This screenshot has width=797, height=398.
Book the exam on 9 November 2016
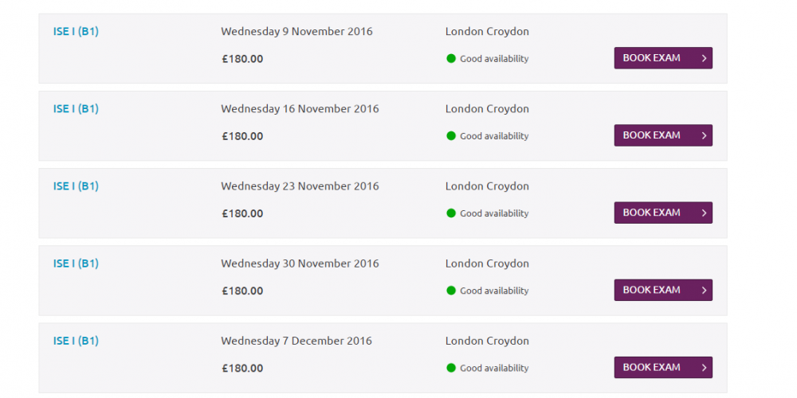[663, 58]
